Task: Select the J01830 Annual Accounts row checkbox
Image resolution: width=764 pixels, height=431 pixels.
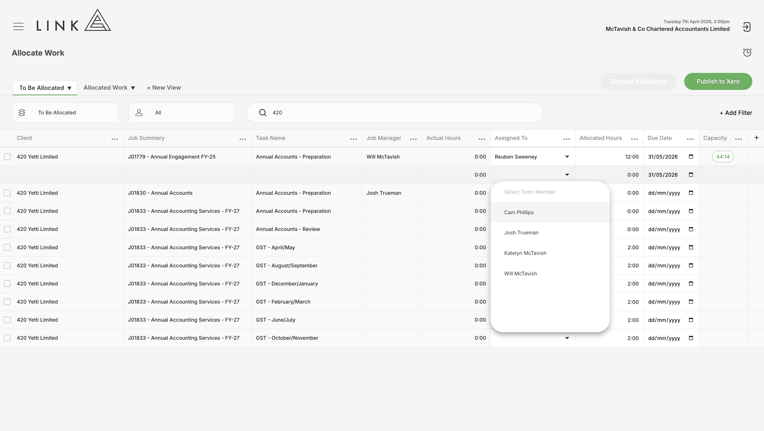Action: pyautogui.click(x=7, y=193)
